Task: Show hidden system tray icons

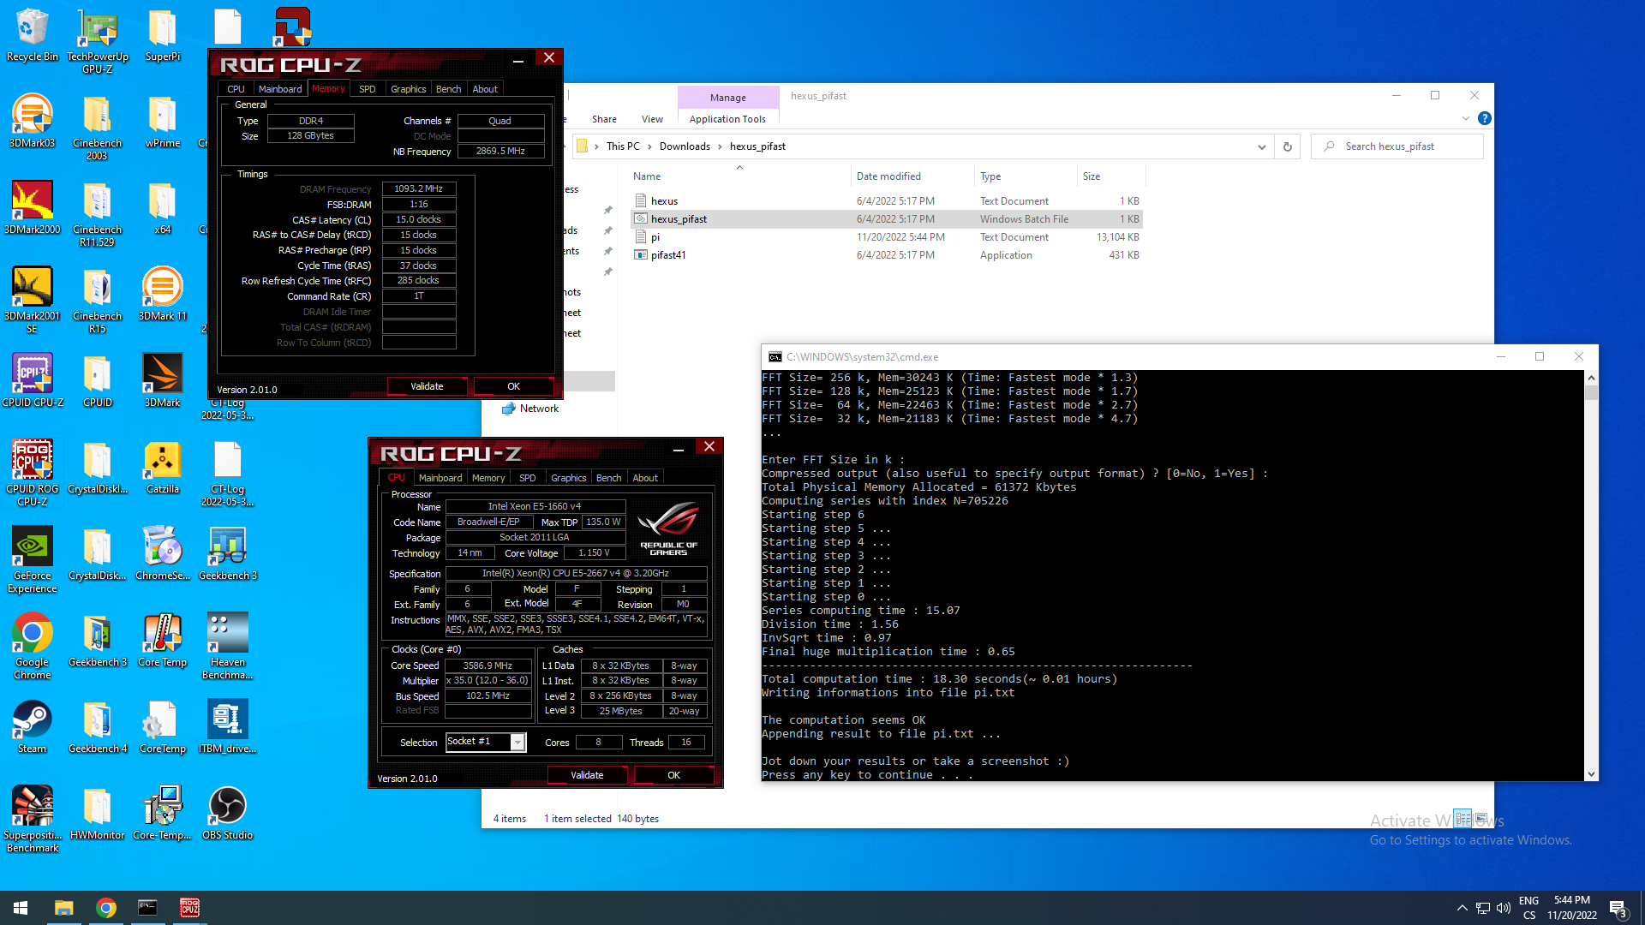Action: [x=1462, y=908]
